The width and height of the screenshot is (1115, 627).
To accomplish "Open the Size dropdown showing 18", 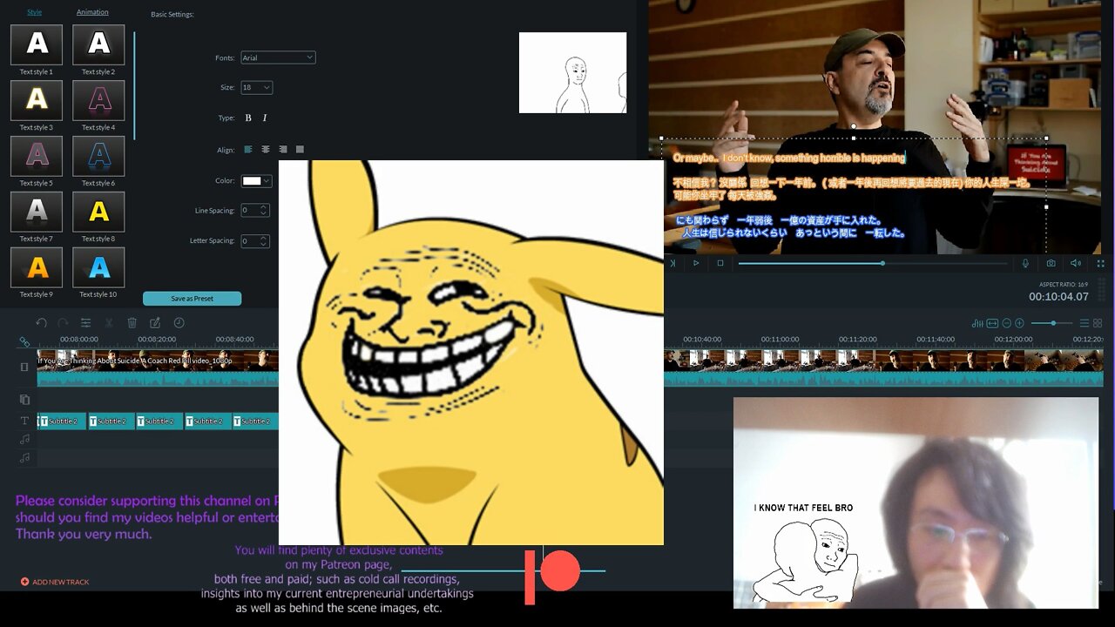I will point(256,87).
